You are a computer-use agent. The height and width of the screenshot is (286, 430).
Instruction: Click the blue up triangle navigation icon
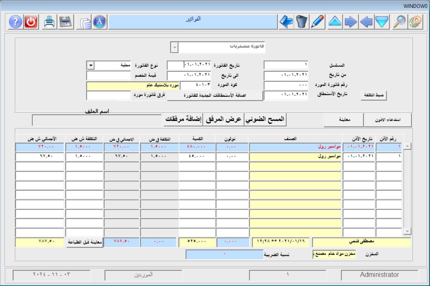pyautogui.click(x=335, y=22)
